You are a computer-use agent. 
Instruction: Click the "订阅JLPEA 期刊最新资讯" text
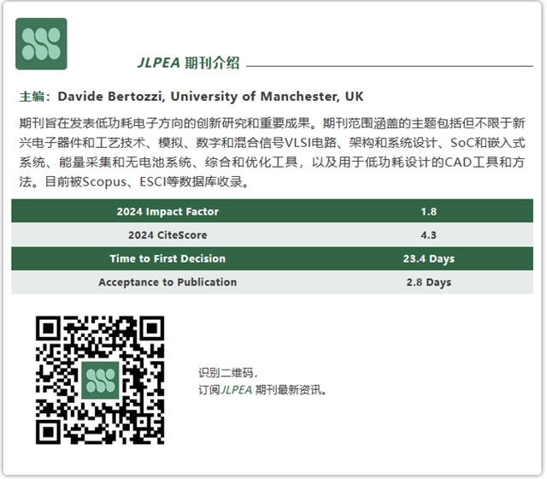262,390
